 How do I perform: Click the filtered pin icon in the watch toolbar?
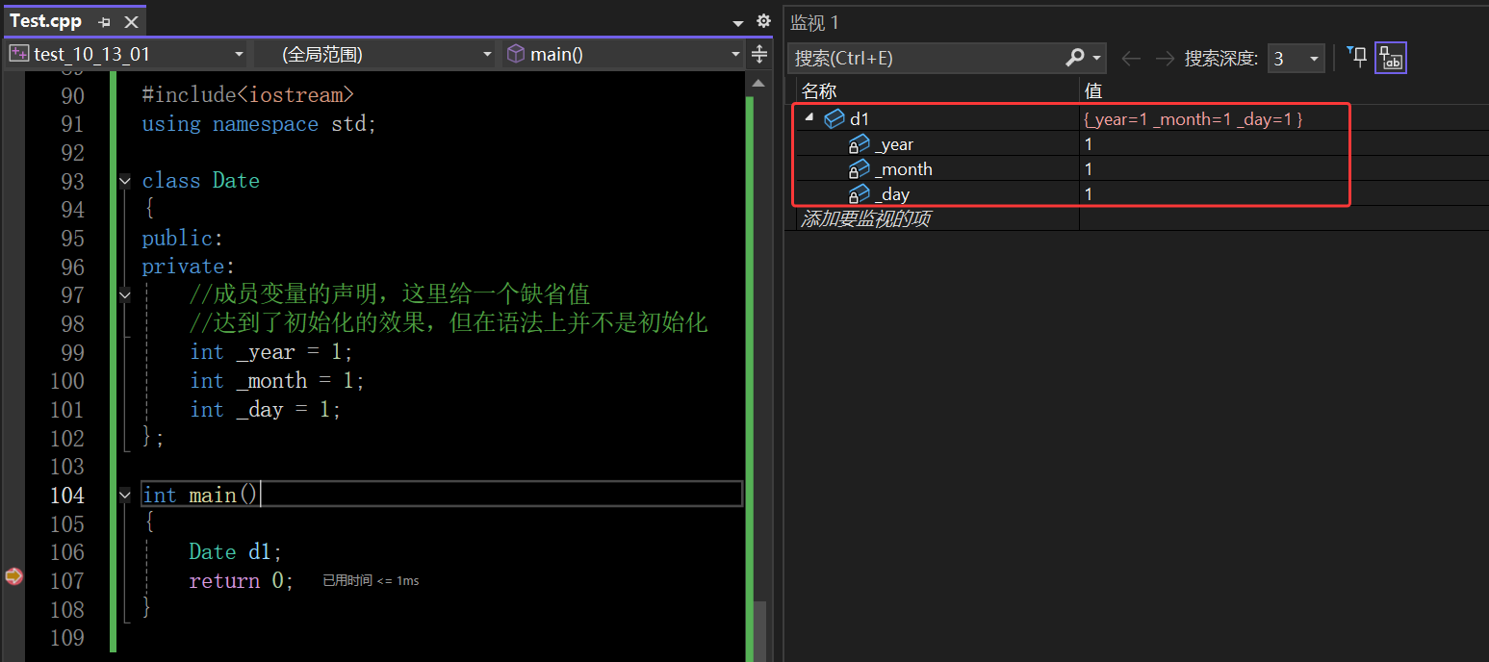pyautogui.click(x=1356, y=57)
